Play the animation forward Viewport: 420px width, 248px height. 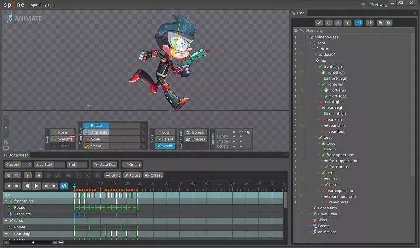coord(36,186)
